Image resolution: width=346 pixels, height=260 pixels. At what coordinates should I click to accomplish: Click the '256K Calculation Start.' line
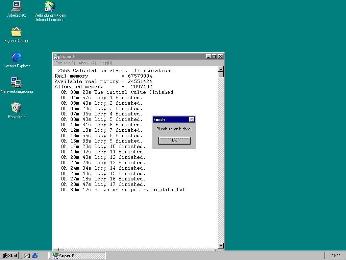tap(117, 70)
